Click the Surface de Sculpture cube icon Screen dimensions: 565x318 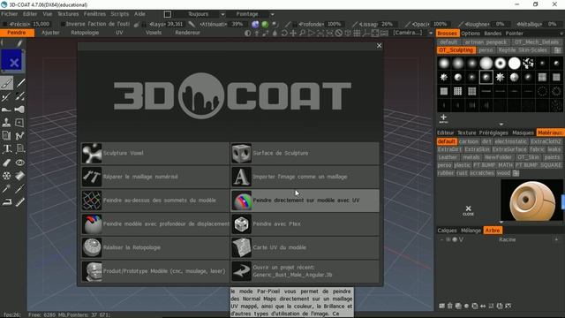coord(241,153)
